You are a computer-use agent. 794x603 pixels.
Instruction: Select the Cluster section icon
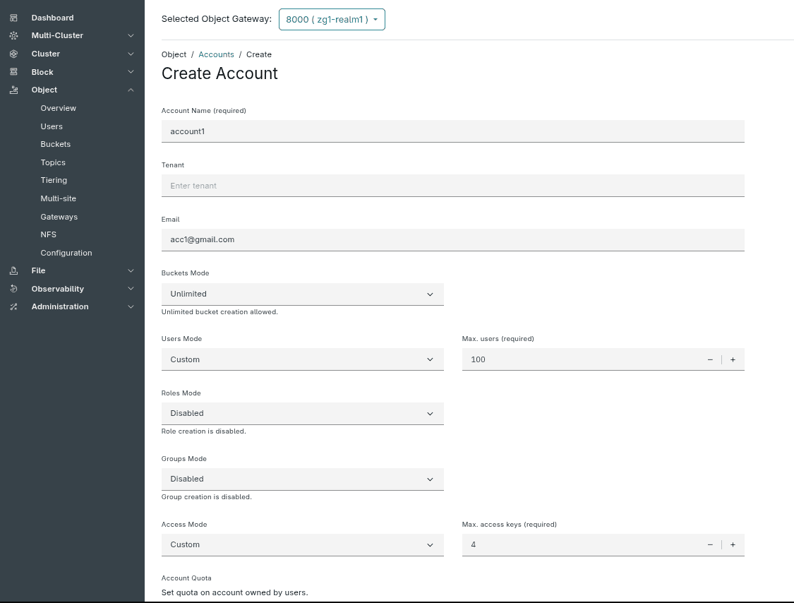pos(13,54)
